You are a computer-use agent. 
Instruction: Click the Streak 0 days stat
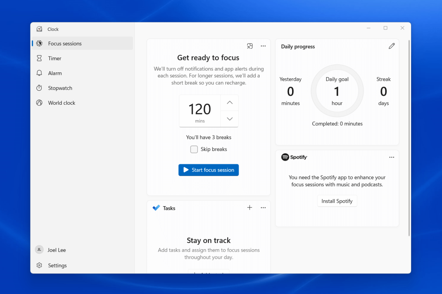coord(383,91)
